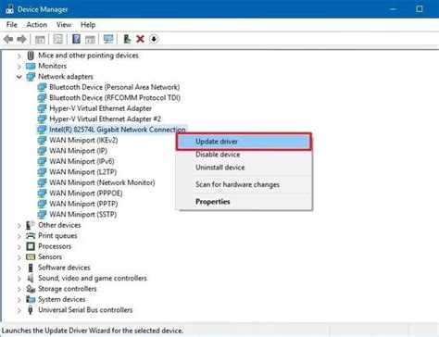Click the speaker icon for Sound controllers

pyautogui.click(x=31, y=278)
